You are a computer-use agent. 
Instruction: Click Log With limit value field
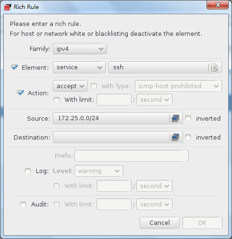click(x=114, y=186)
